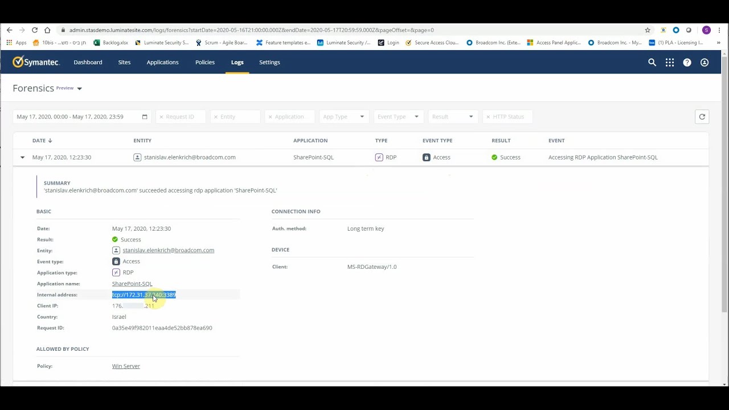Click the RDP icon beside Application type
This screenshot has height=410, width=729.
pyautogui.click(x=116, y=273)
